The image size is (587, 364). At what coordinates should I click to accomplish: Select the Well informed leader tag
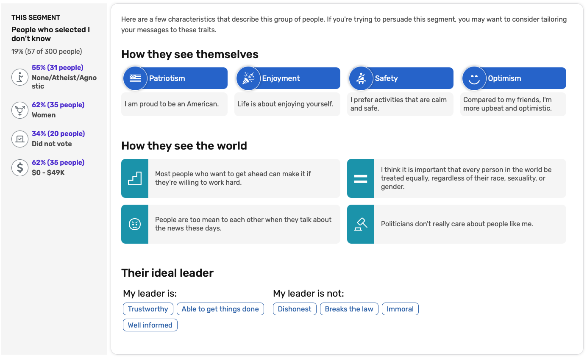(150, 325)
